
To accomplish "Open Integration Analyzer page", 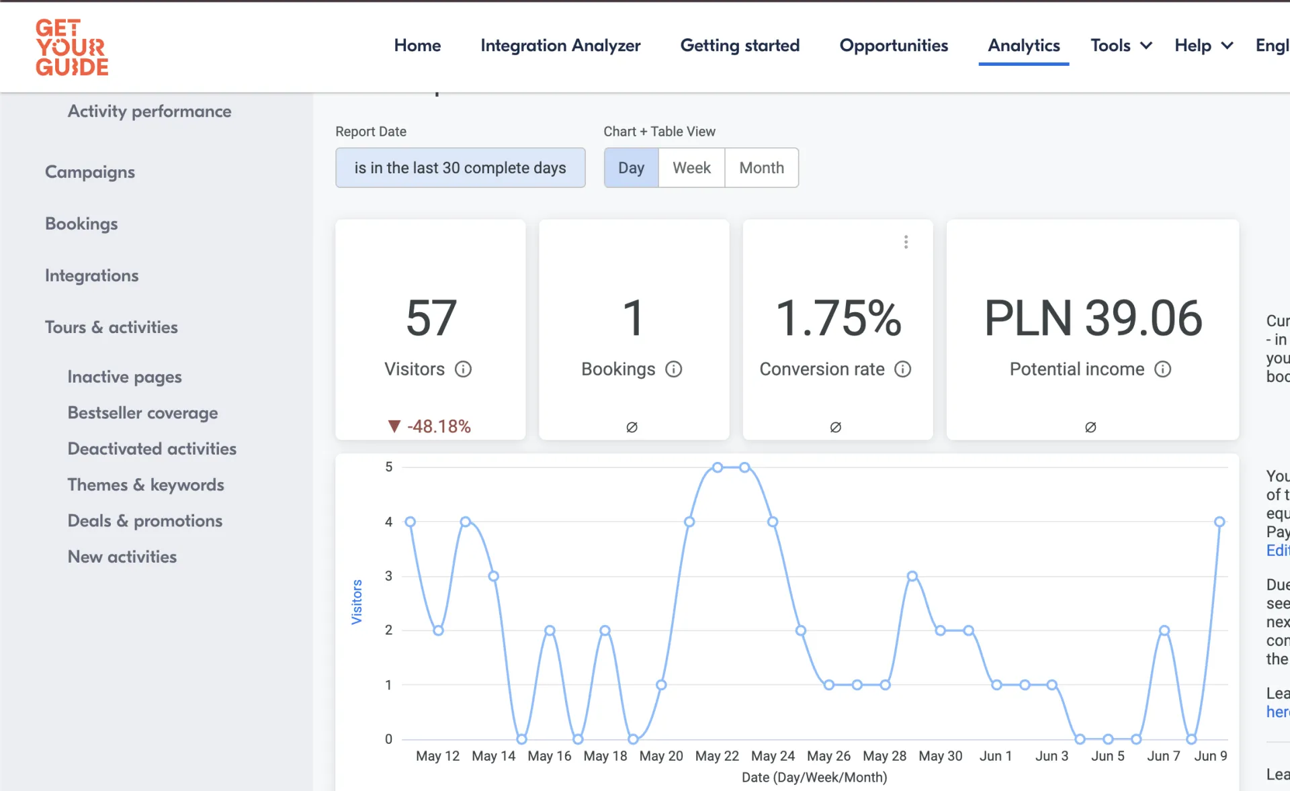I will point(560,46).
